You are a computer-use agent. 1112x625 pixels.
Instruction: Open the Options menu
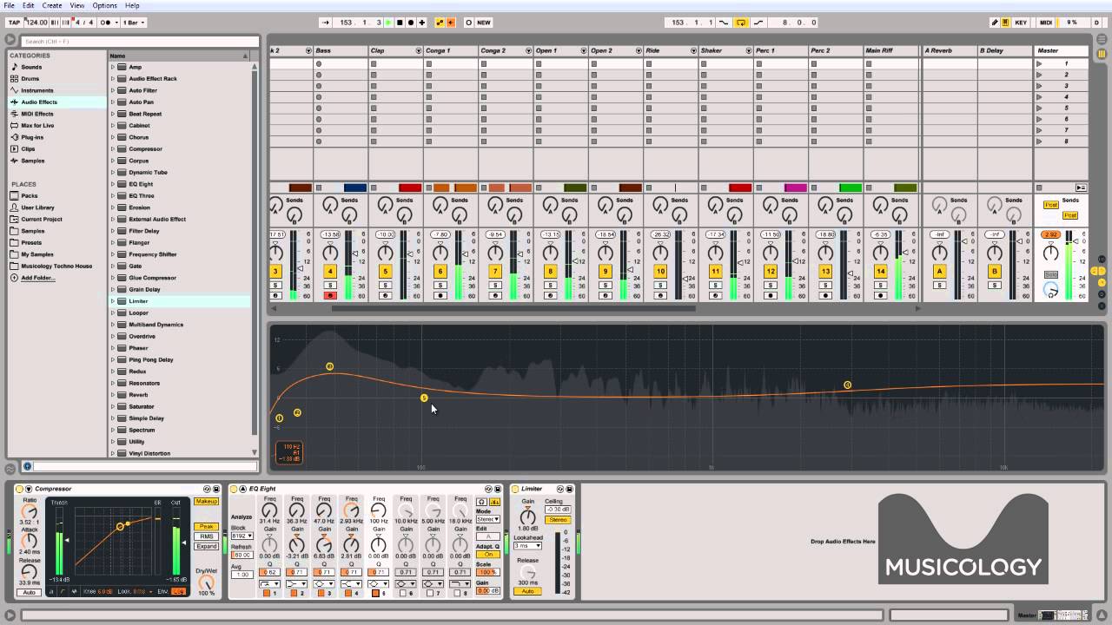[104, 5]
